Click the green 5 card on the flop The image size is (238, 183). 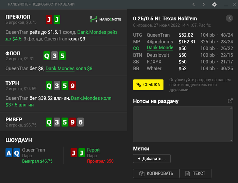coord(62,56)
